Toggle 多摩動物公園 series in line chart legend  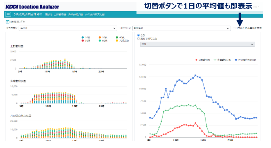[223, 60]
